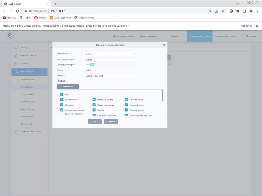Toggle the Подтвердите пароль switch
Image resolution: width=262 pixels, height=196 pixels.
[x=90, y=65]
